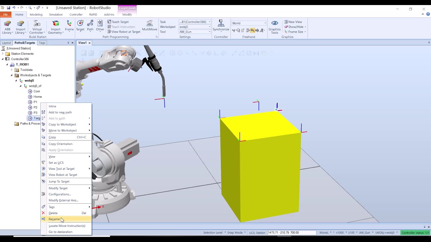Viewport: 431px width, 242px height.
Task: Collapse the Controller386 node
Action: tap(3, 59)
